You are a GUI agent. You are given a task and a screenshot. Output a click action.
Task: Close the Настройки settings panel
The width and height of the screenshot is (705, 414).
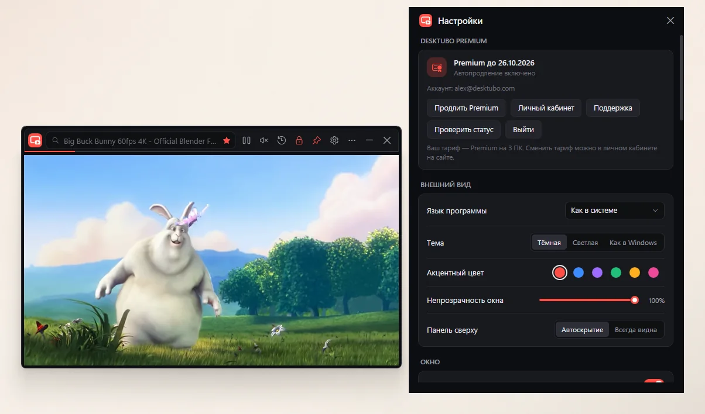coord(670,20)
